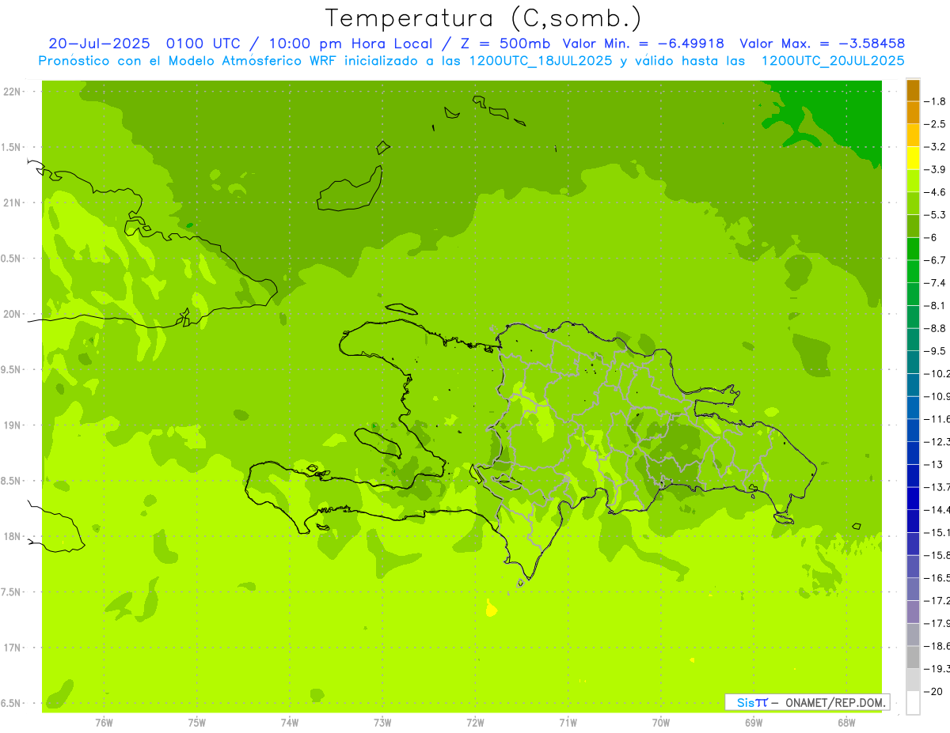Select the date text '20-Jul-2025'
This screenshot has width=950, height=733.
100,43
